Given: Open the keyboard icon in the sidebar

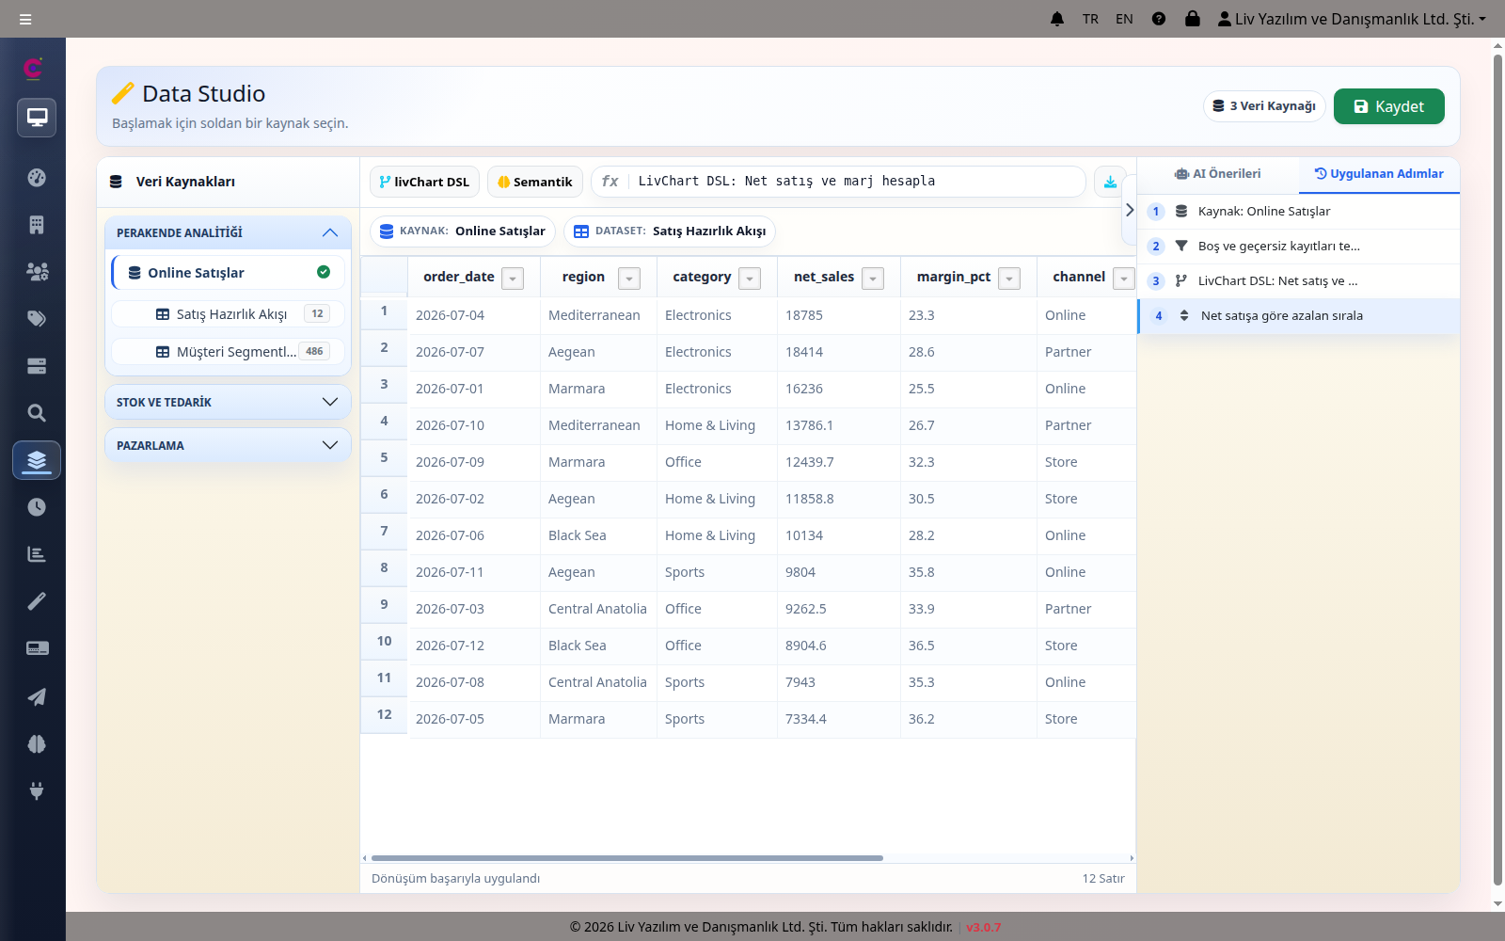Looking at the screenshot, I should tap(37, 648).
